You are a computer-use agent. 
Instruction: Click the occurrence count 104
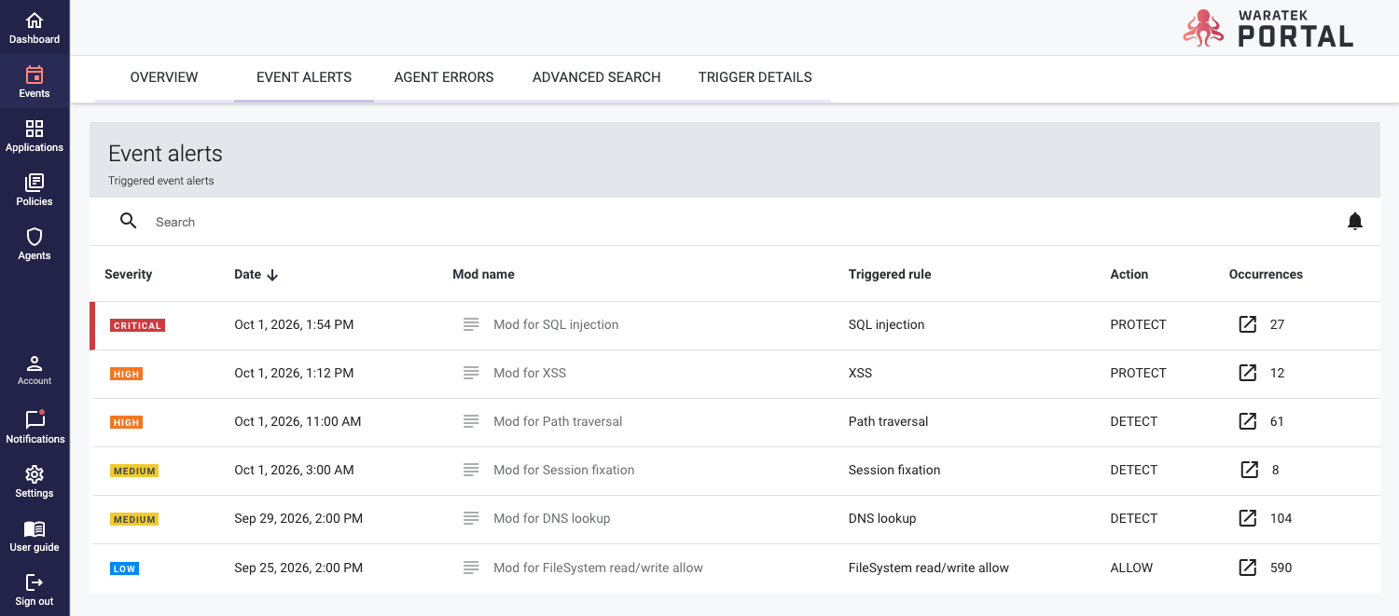click(1281, 518)
